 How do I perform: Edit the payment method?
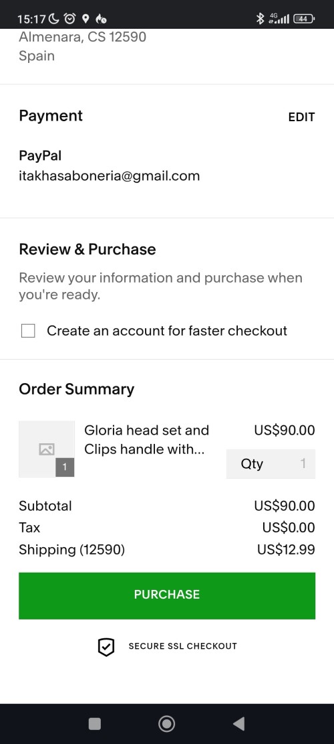pyautogui.click(x=301, y=117)
